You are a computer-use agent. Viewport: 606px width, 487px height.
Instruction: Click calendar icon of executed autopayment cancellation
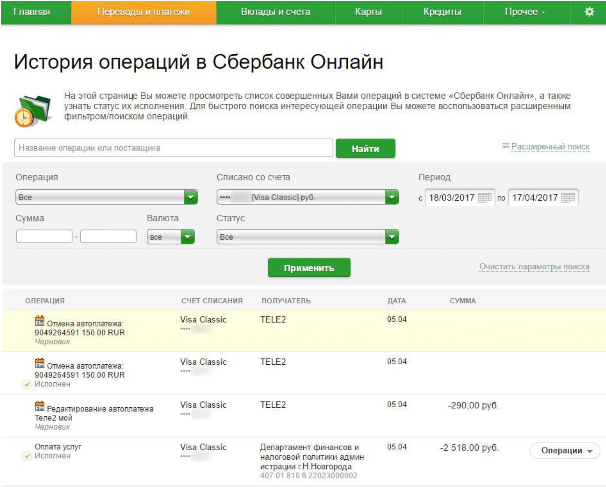pos(40,363)
